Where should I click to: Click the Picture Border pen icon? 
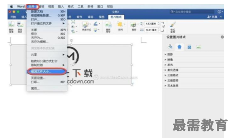(x=96, y=24)
